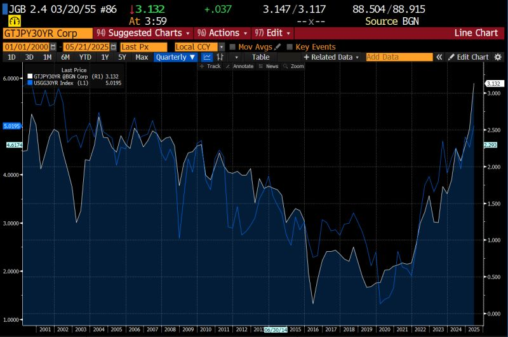
Task: Click the blue security marker beside JGB
Action: [5, 9]
